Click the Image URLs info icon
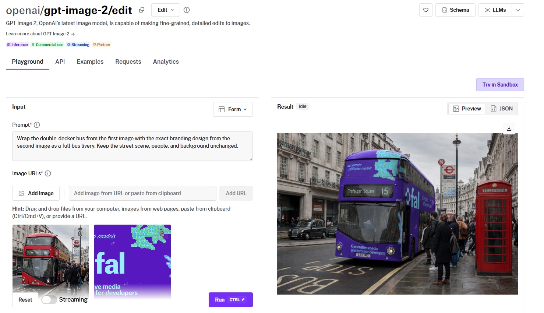 48,173
